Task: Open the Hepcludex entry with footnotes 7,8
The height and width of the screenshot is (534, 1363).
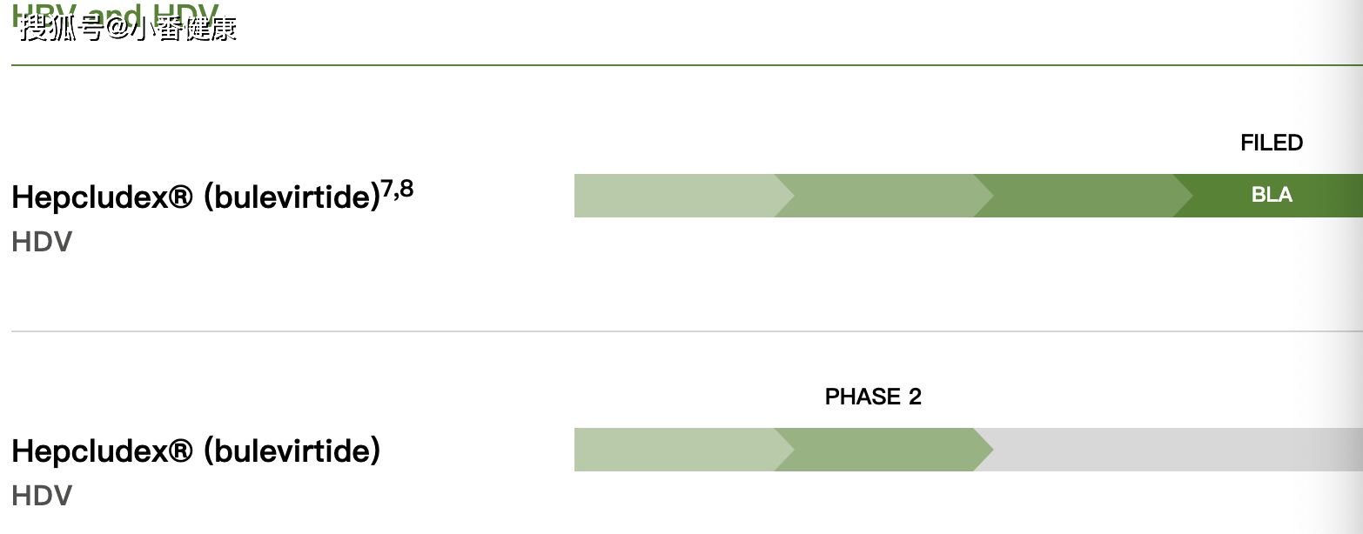Action: coord(196,198)
